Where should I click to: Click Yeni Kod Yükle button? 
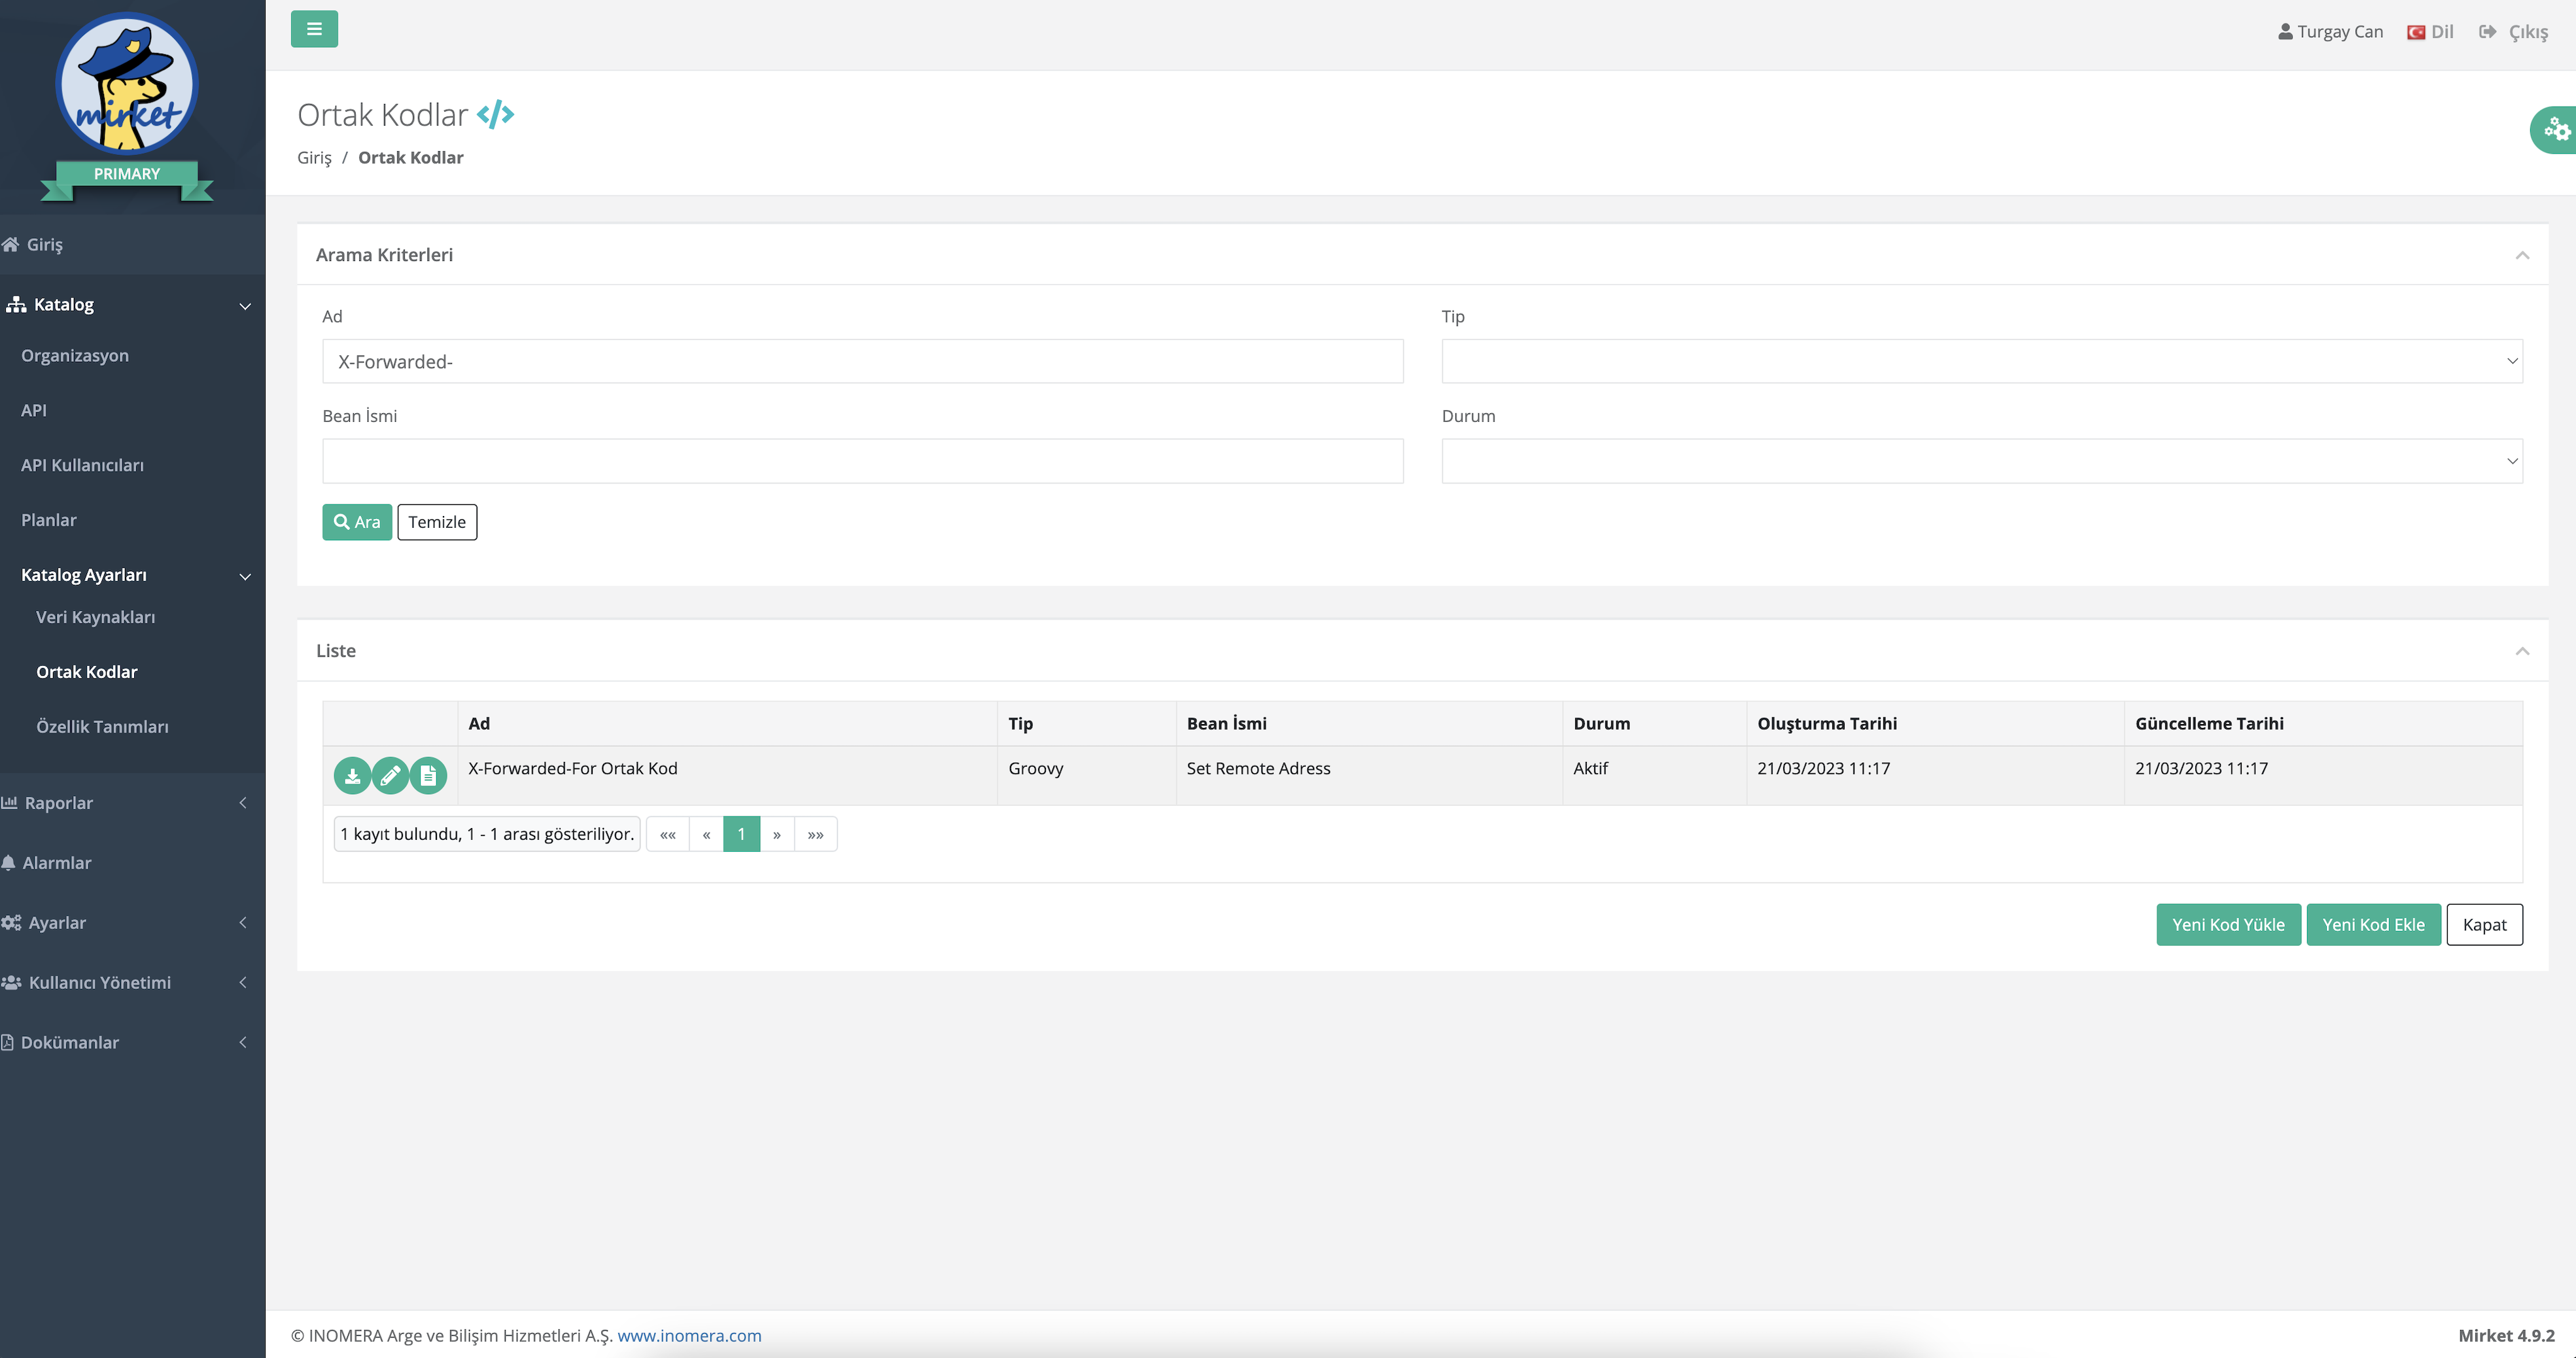(2228, 924)
